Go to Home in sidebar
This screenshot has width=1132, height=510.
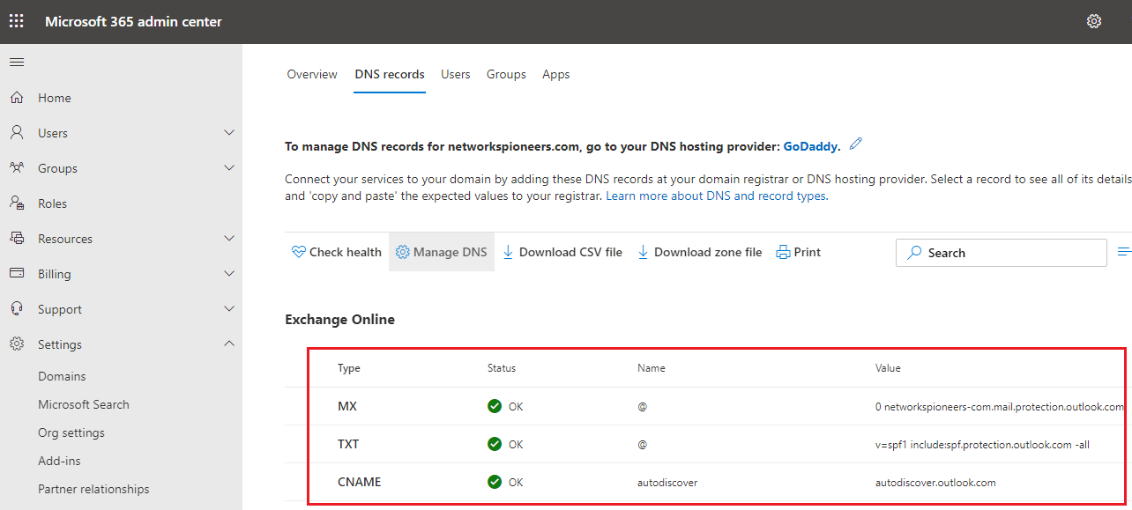click(x=55, y=98)
